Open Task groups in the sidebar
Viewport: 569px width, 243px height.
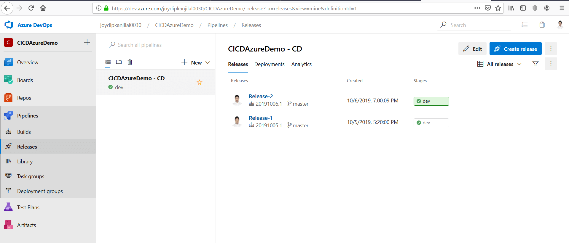tap(48, 176)
